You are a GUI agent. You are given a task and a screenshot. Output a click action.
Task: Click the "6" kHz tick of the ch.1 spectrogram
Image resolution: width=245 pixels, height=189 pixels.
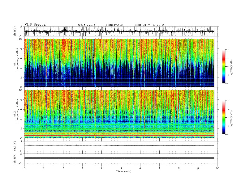point(21,58)
